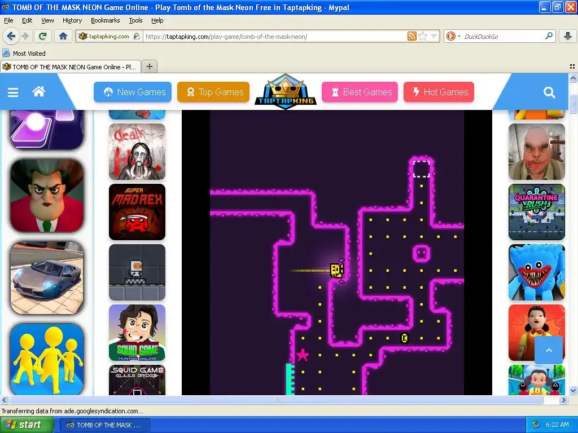
Task: Open the Most Visited bookmarks folder
Action: 24,54
